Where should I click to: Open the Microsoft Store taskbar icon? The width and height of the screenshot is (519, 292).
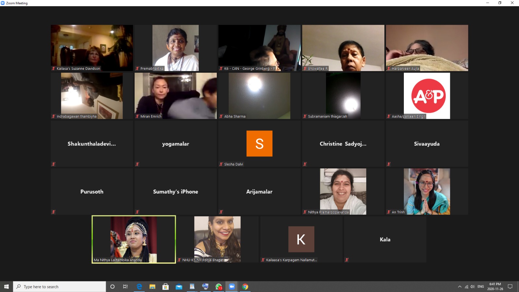[x=165, y=286]
